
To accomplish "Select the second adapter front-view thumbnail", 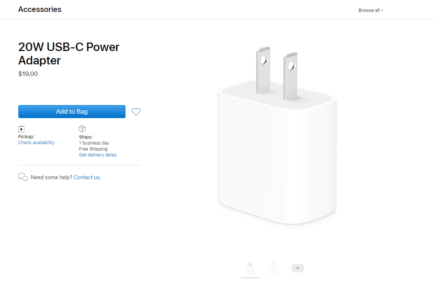I will click(273, 268).
